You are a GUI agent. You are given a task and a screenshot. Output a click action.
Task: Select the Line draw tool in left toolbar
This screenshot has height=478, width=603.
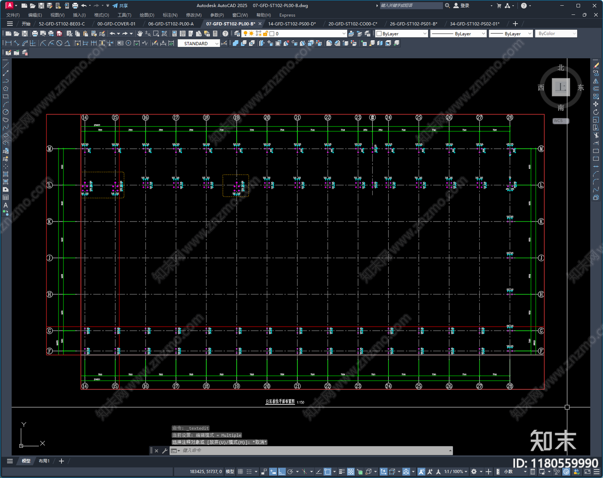(6, 66)
